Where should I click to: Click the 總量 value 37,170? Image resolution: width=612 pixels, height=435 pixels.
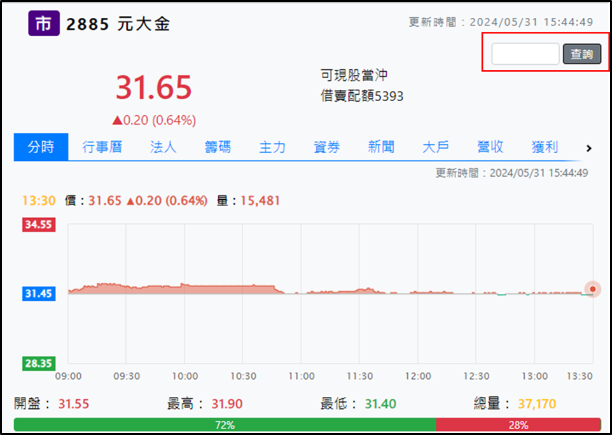click(x=537, y=404)
